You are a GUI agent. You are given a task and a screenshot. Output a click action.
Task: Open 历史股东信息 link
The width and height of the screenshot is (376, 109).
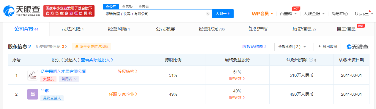pyautogui.click(x=51, y=47)
